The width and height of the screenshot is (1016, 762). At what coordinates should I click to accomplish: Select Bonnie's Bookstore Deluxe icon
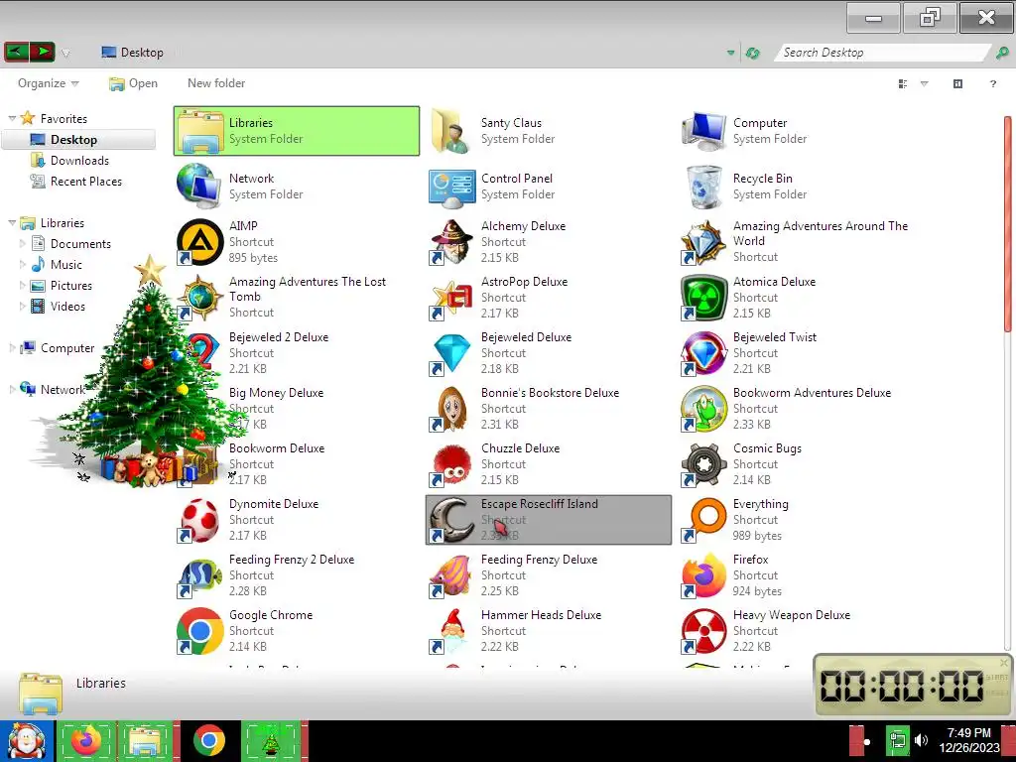[x=451, y=409]
